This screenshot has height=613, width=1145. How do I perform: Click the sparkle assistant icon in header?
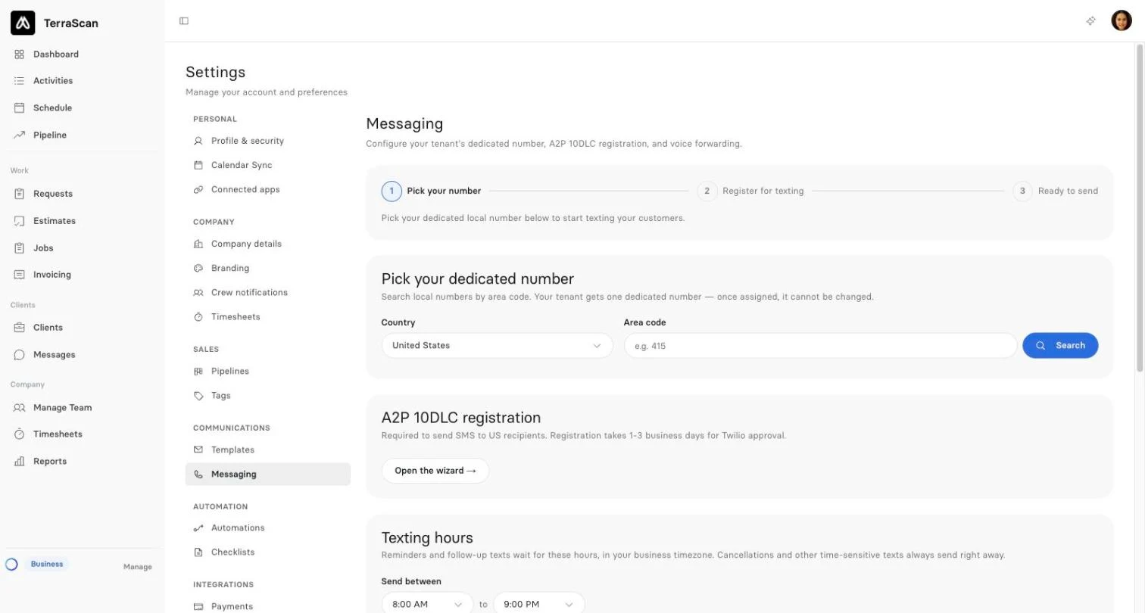(1091, 21)
